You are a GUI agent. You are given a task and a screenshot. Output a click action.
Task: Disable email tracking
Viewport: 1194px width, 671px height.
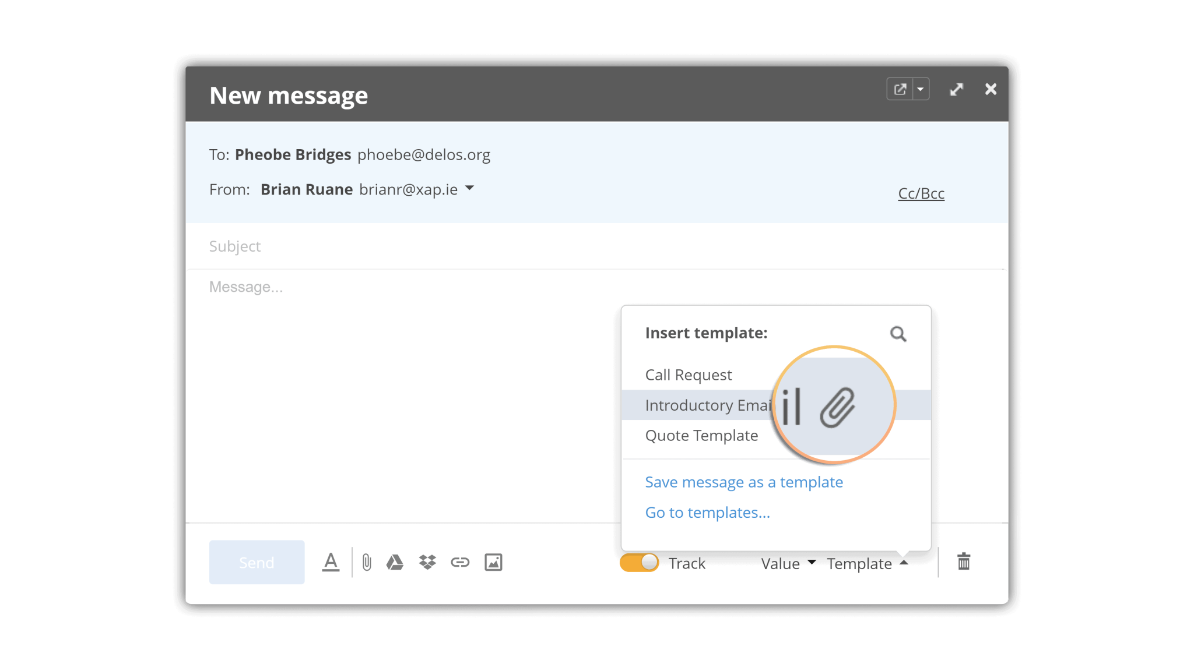point(640,563)
